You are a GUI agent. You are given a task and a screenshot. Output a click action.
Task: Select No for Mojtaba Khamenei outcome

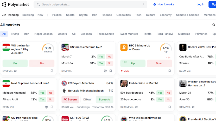[50, 93]
